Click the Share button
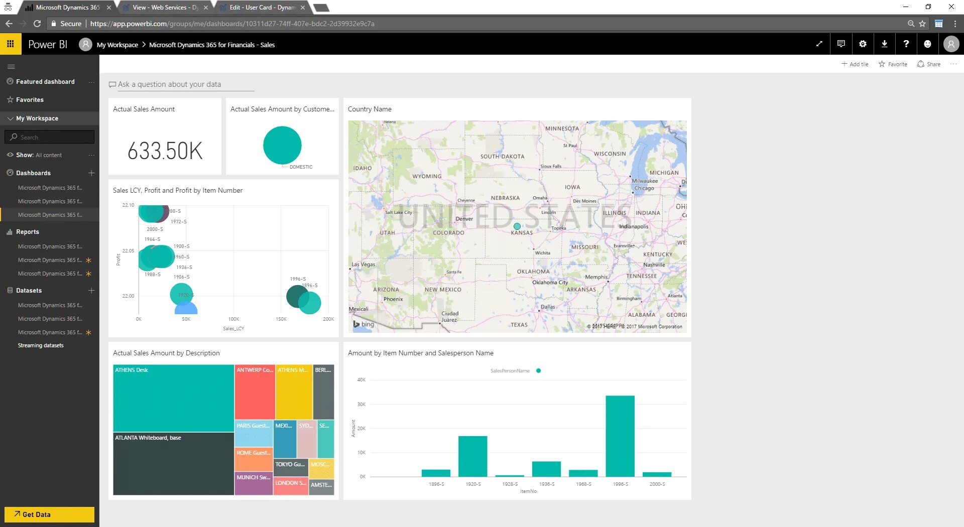This screenshot has height=527, width=964. click(929, 64)
